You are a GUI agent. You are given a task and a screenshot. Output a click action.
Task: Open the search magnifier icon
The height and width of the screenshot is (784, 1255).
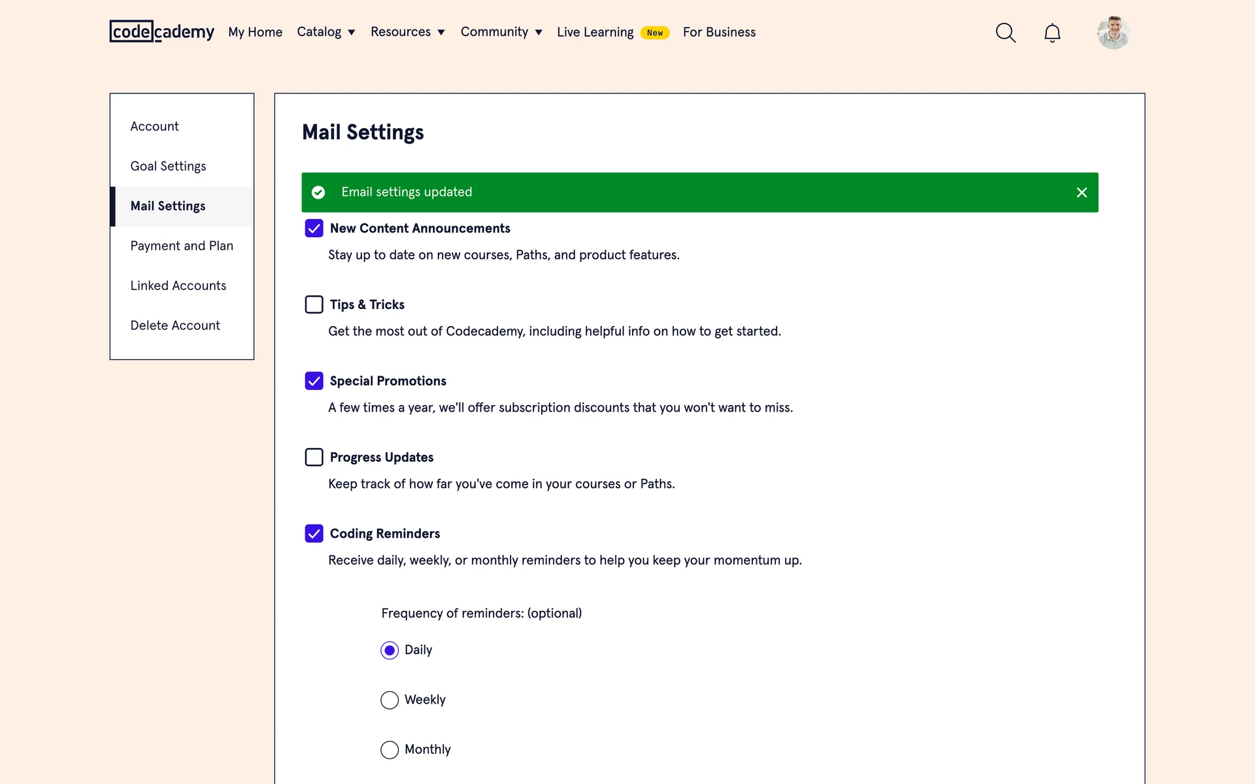(x=1005, y=33)
